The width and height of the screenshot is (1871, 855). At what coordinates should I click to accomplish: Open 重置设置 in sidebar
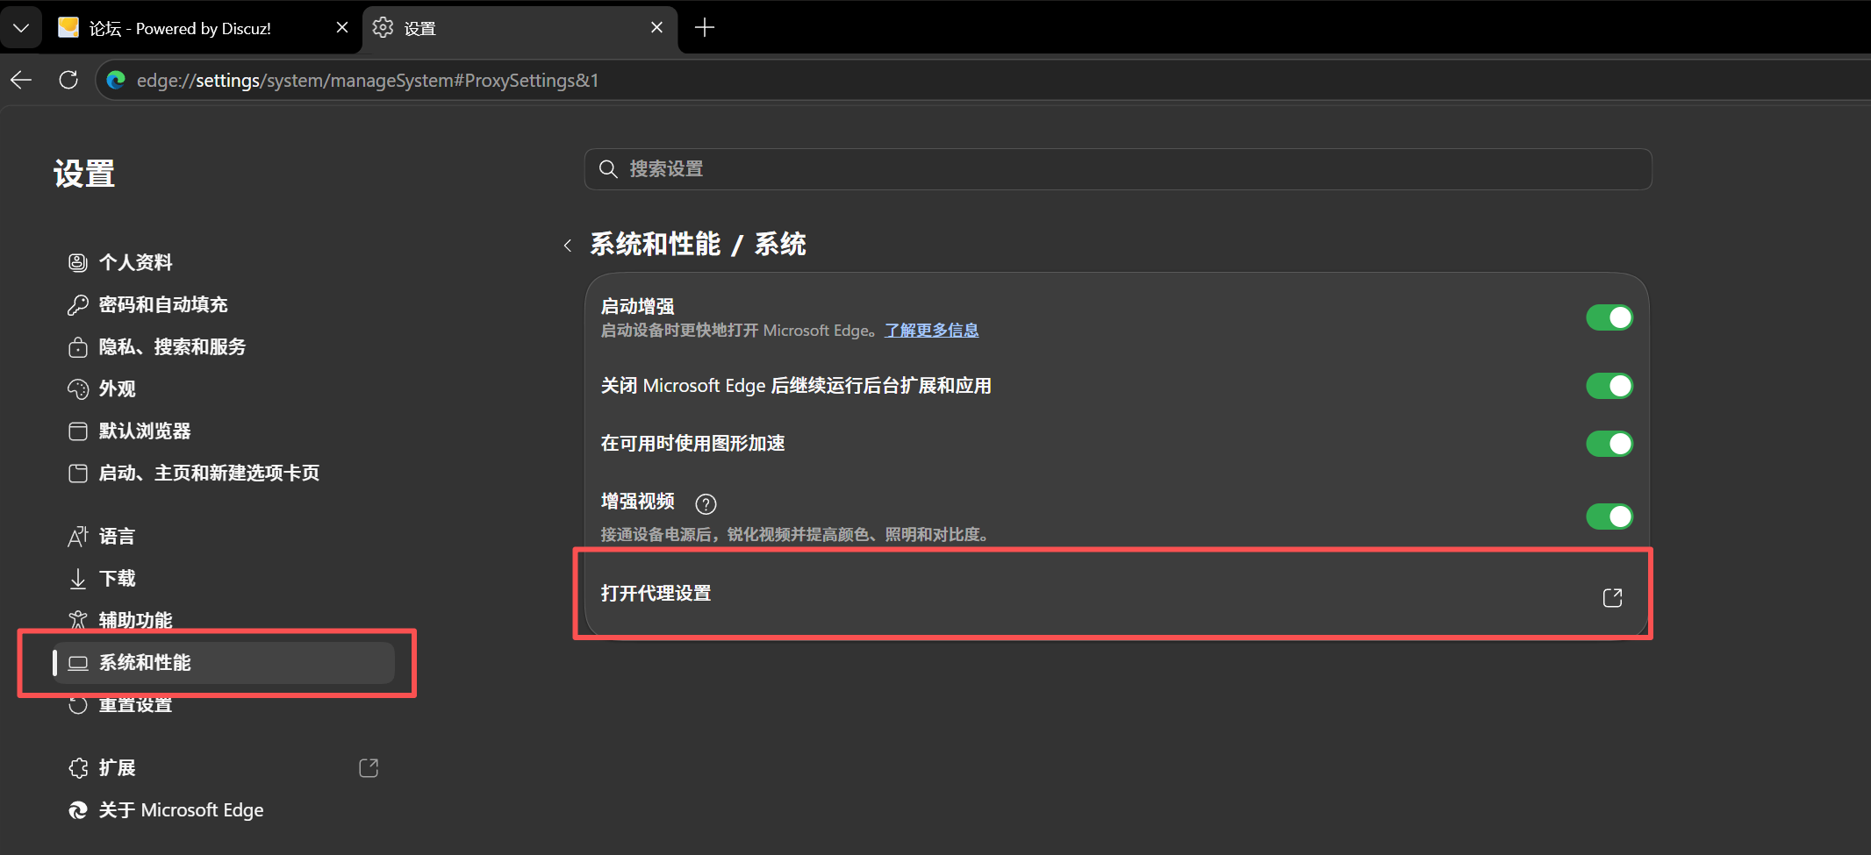224,704
